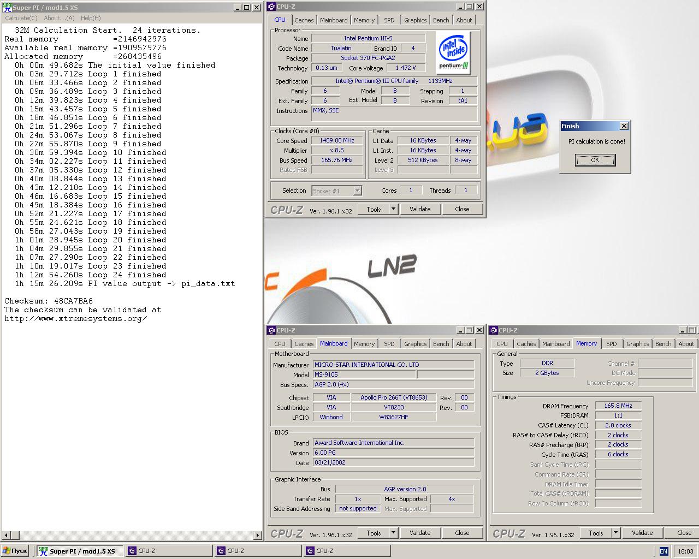The width and height of the screenshot is (699, 559).
Task: Click the CPU-Z icon in Mainboard window title bar
Action: [x=271, y=330]
